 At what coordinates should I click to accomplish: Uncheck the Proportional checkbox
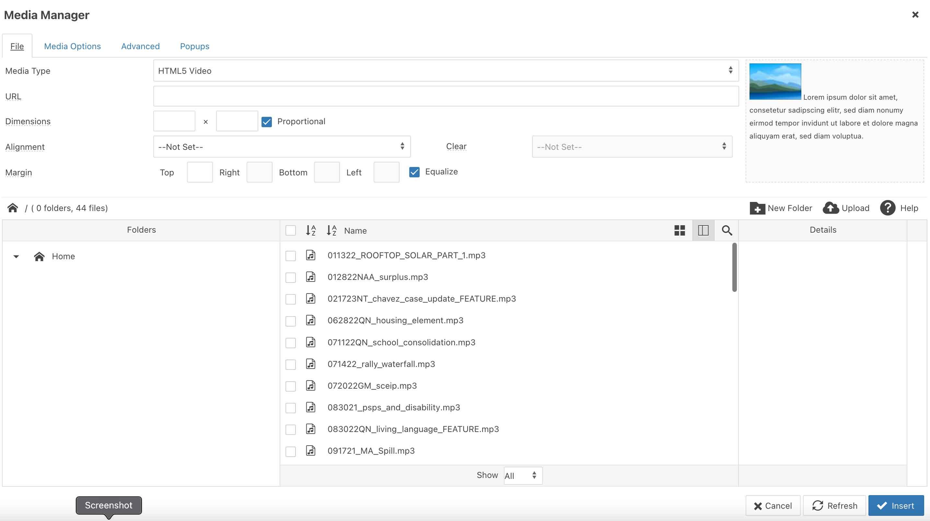point(266,122)
